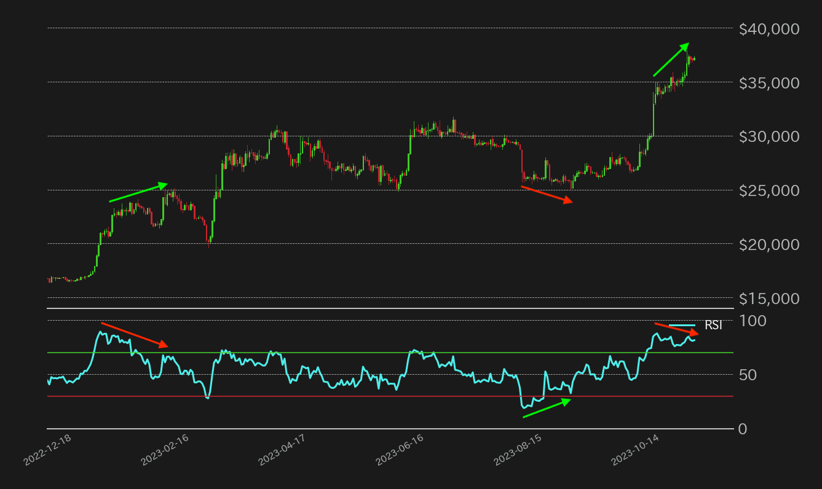Click the green price arrow near February 2023
The image size is (822, 489).
(x=138, y=192)
